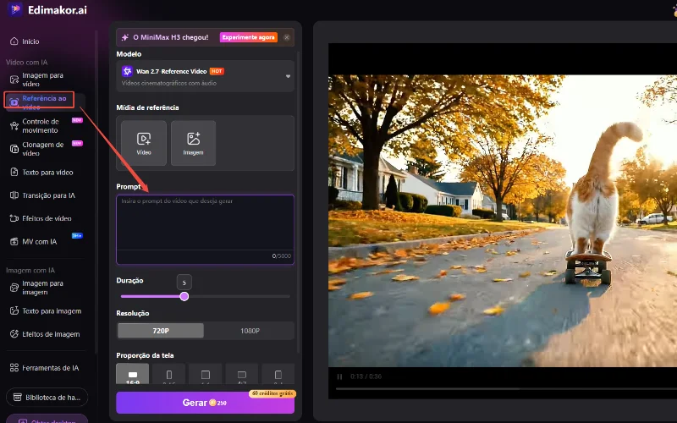The width and height of the screenshot is (677, 423).
Task: Click the sparkle icon in MiniMax banner
Action: pos(124,37)
